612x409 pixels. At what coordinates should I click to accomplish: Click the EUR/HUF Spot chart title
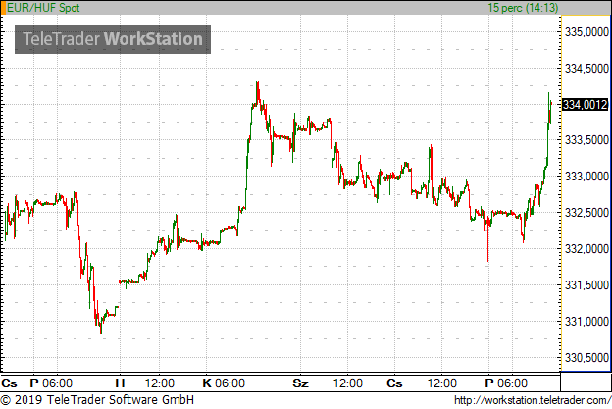[x=43, y=8]
